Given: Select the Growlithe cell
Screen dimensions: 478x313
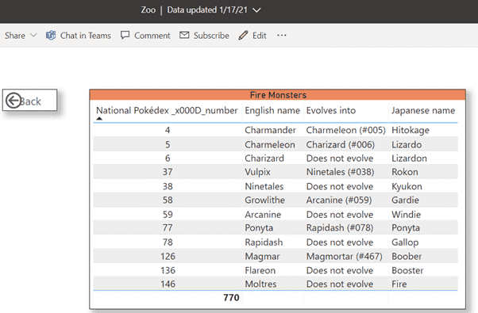Looking at the screenshot, I should click(x=264, y=200).
